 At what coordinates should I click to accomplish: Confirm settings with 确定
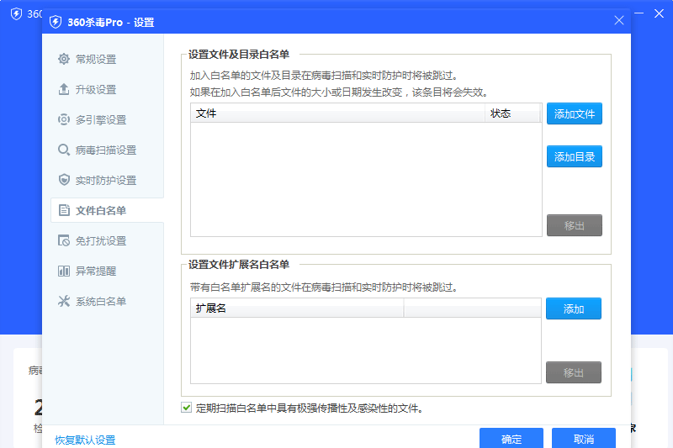point(511,438)
